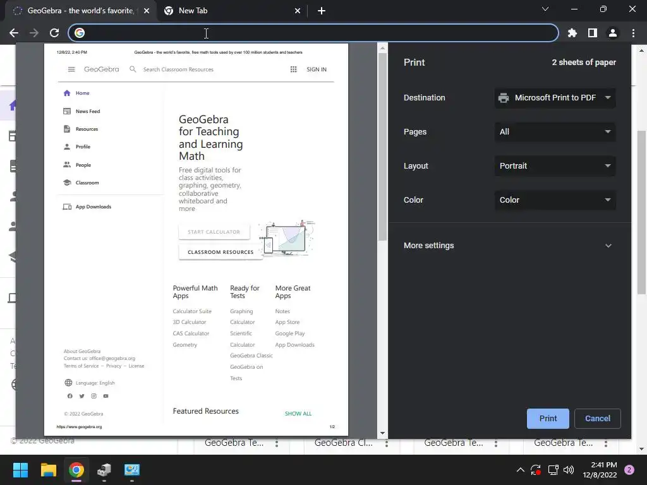Click the START CALCULATOR button in preview

pos(214,232)
